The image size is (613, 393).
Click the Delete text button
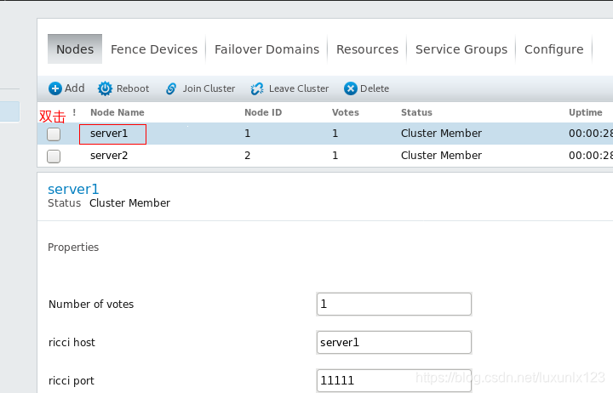(x=374, y=88)
